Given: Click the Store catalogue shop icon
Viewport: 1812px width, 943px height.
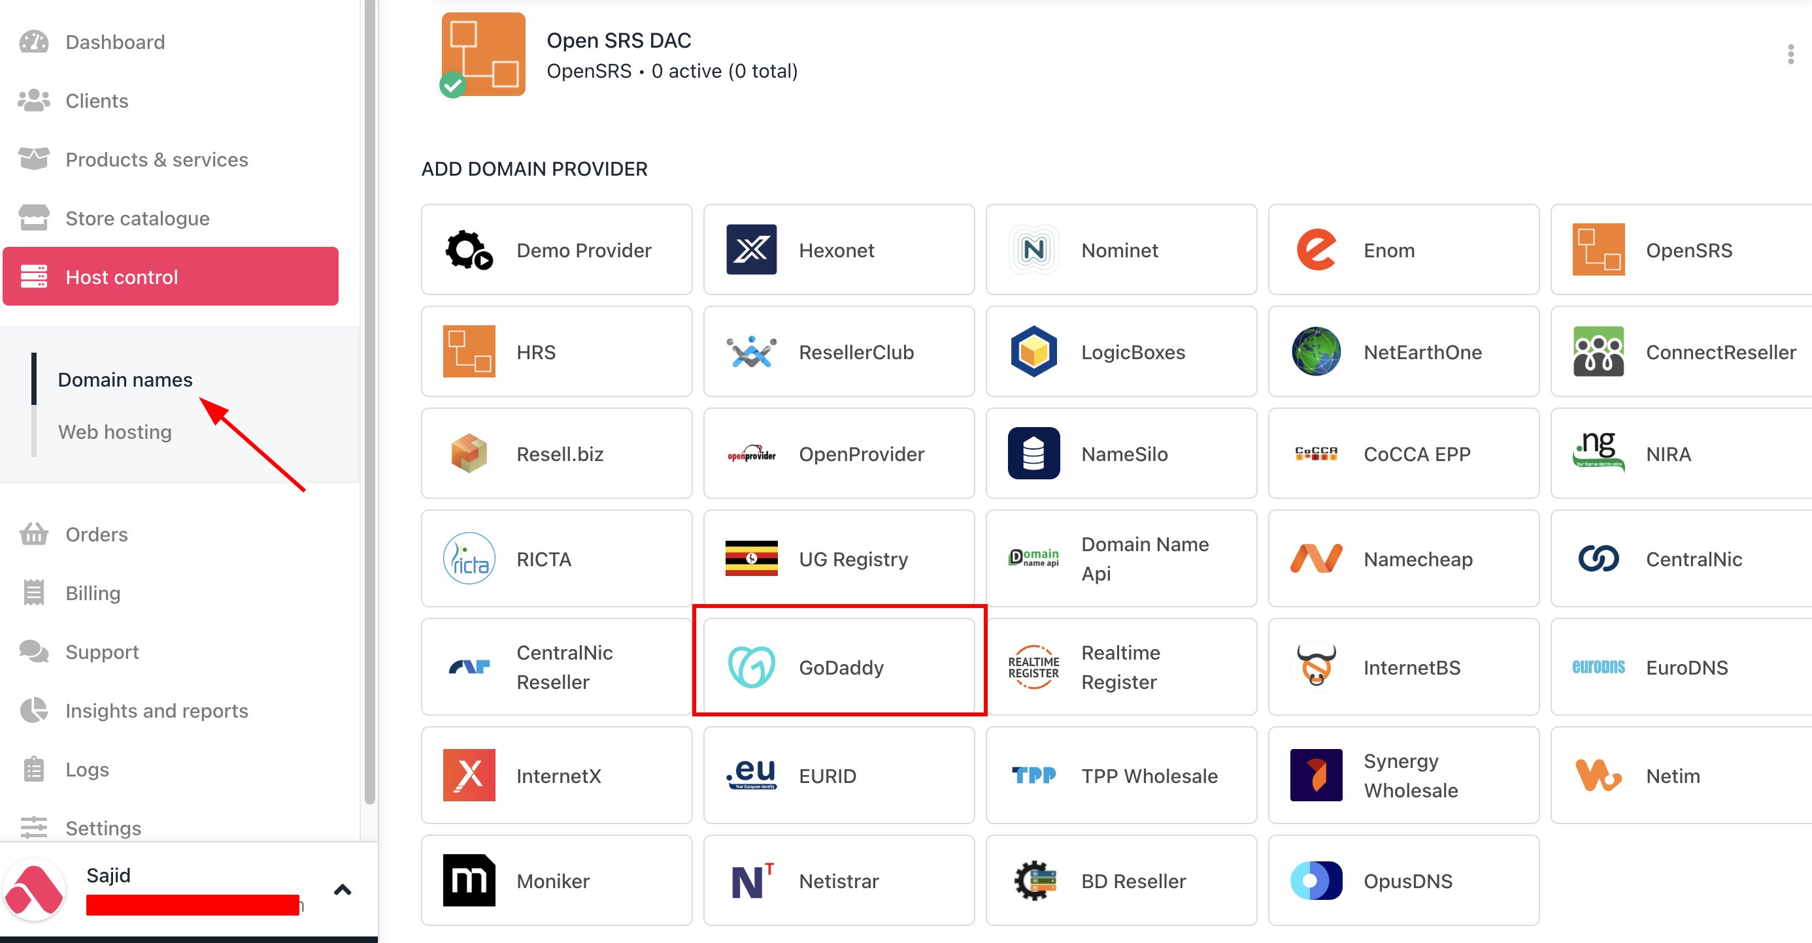Looking at the screenshot, I should click(x=34, y=219).
